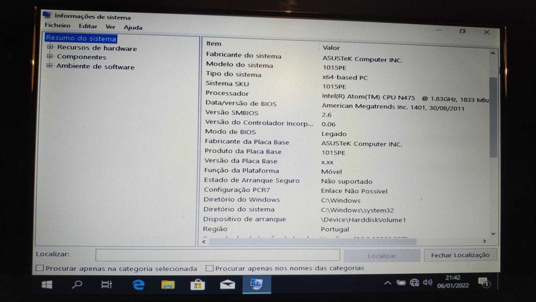The height and width of the screenshot is (302, 536).
Task: Click Fechar Localização button
Action: click(x=460, y=255)
